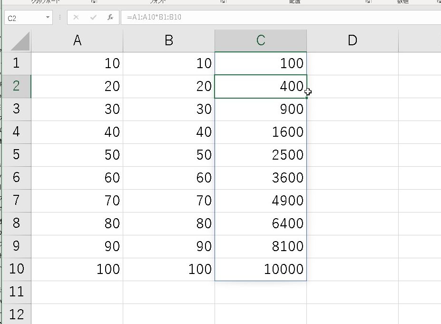Click cell C4 containing 1600
Image resolution: width=441 pixels, height=324 pixels.
click(x=261, y=132)
